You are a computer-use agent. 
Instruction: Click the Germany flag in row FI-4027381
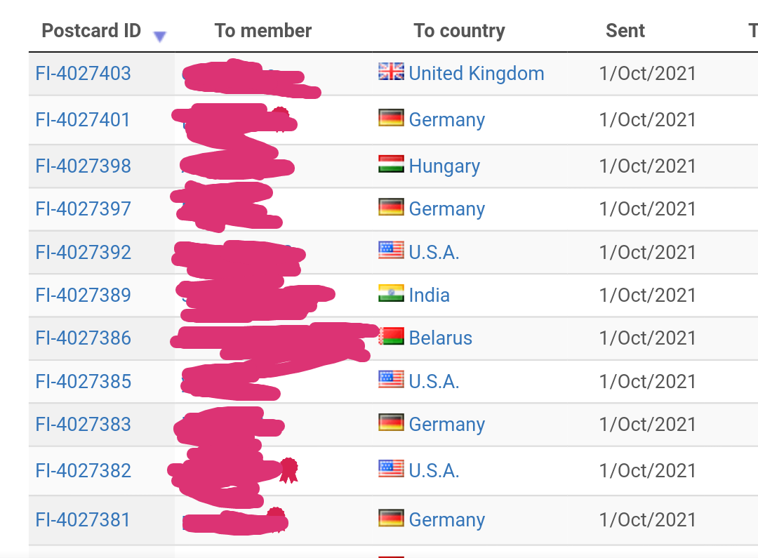coord(391,519)
